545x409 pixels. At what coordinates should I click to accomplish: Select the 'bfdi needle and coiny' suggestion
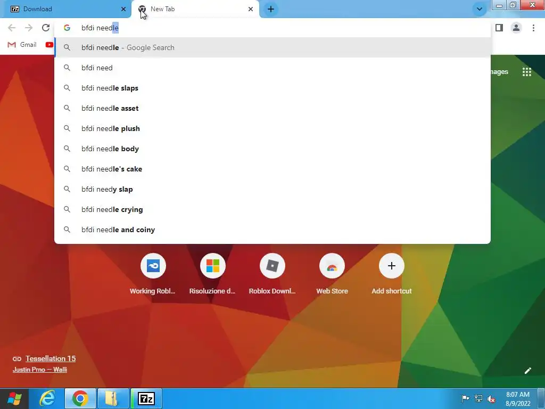(x=272, y=230)
